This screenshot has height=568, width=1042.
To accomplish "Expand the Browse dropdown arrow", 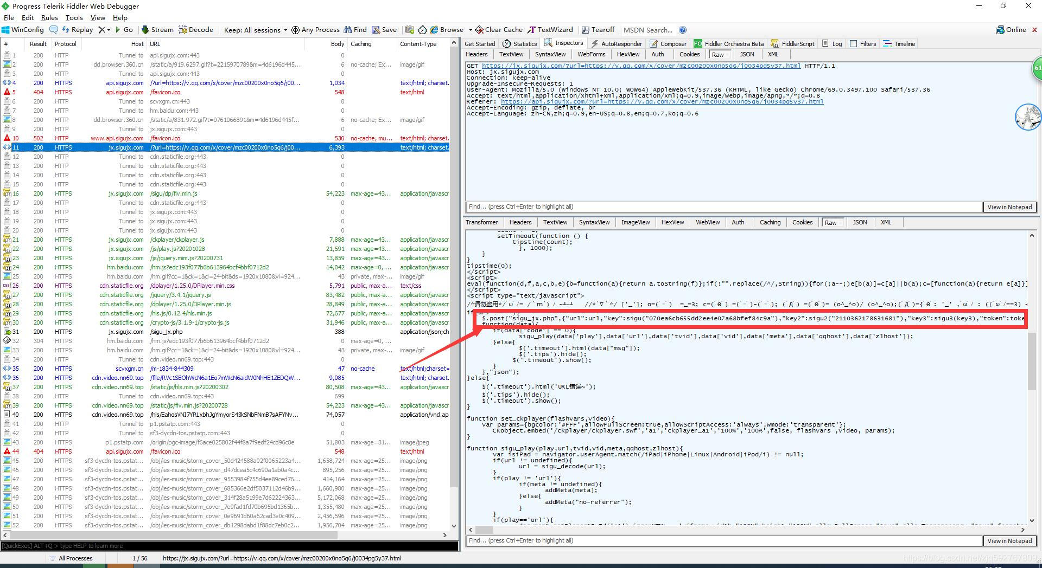I will point(470,30).
